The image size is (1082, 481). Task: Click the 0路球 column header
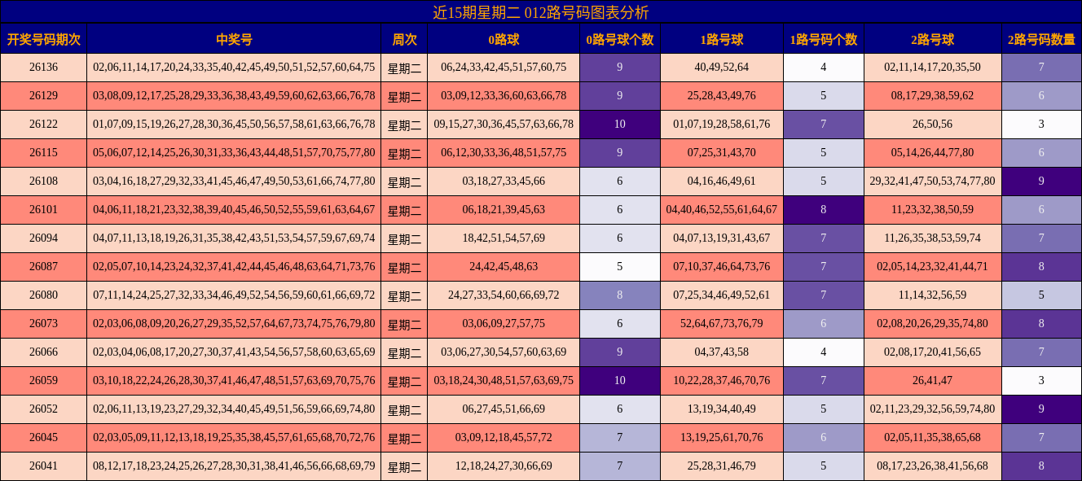pos(504,39)
